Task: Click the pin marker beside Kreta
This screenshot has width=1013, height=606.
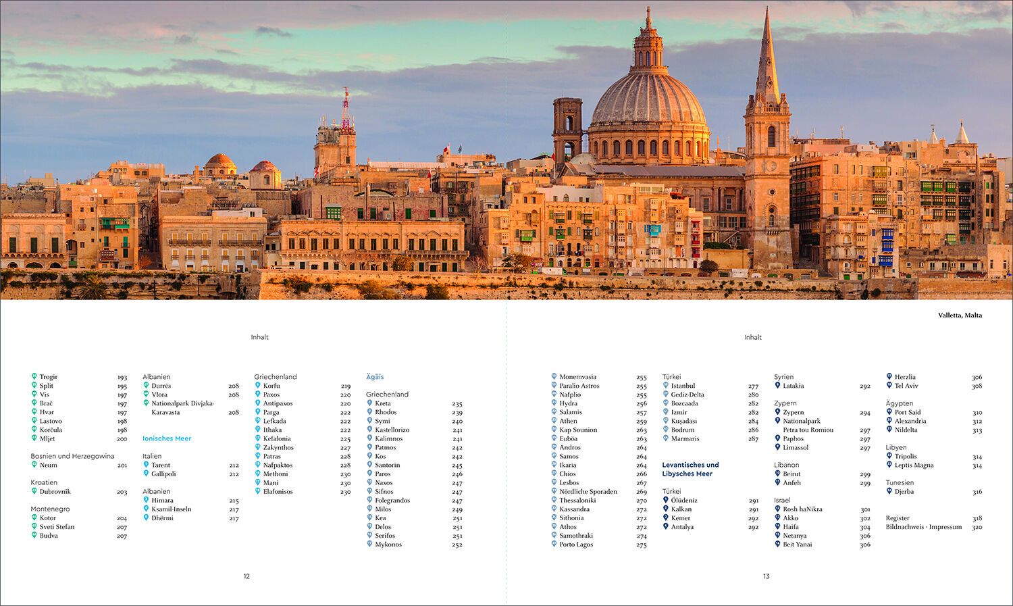Action: [369, 403]
